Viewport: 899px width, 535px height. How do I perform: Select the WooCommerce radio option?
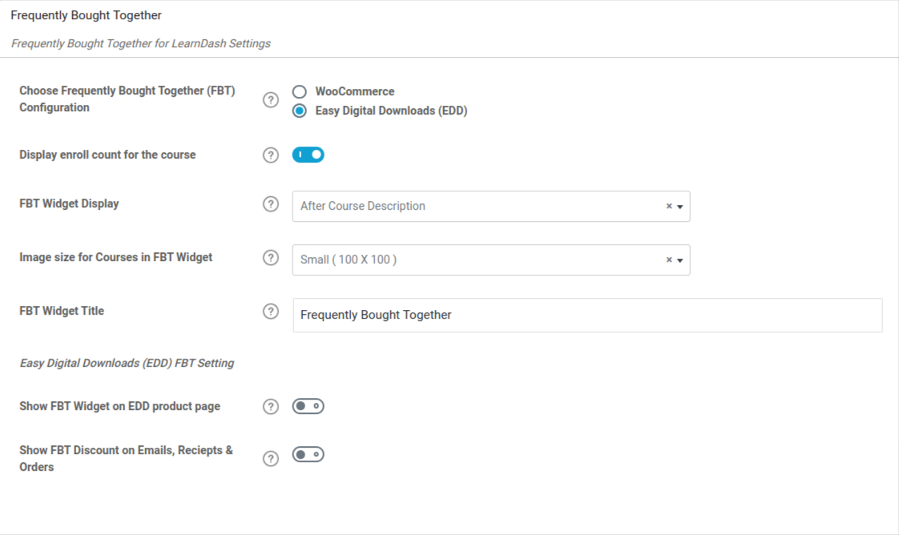pyautogui.click(x=300, y=92)
